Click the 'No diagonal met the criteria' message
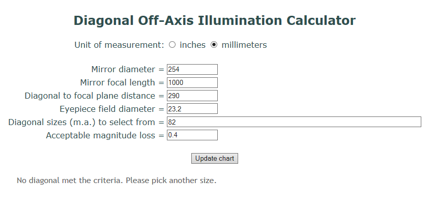This screenshot has height=209, width=433. 117,181
